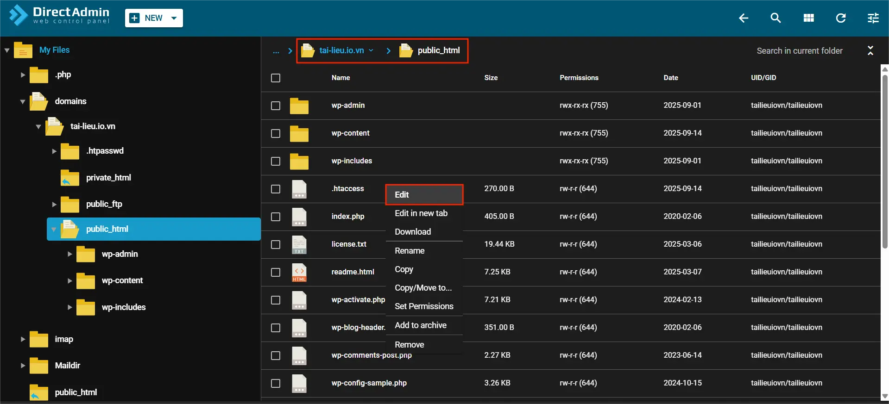889x404 pixels.
Task: Click the imap folder icon in tree
Action: (x=39, y=339)
